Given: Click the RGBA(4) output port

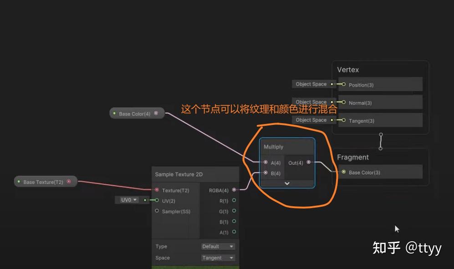Looking at the screenshot, I should tap(234, 190).
